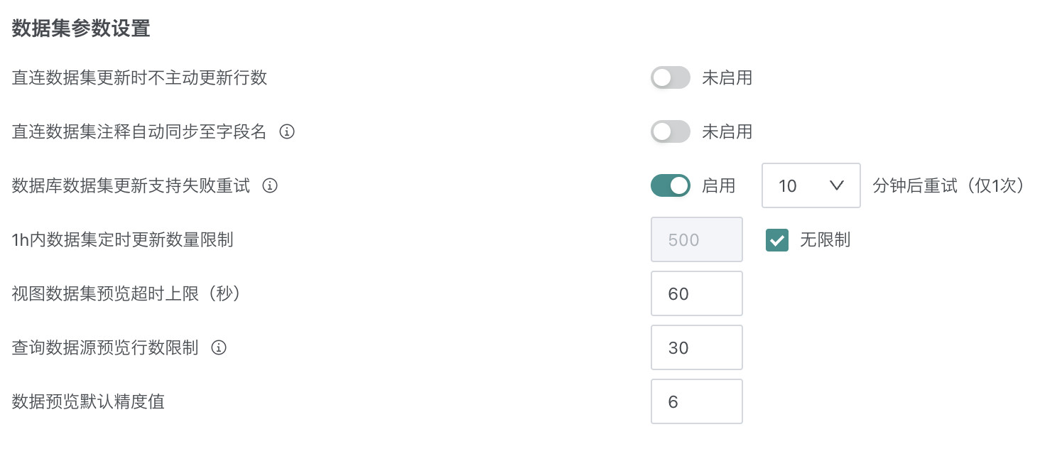Enable 直连数据集更新时不主动更新行数 switch
The image size is (1040, 449).
670,77
